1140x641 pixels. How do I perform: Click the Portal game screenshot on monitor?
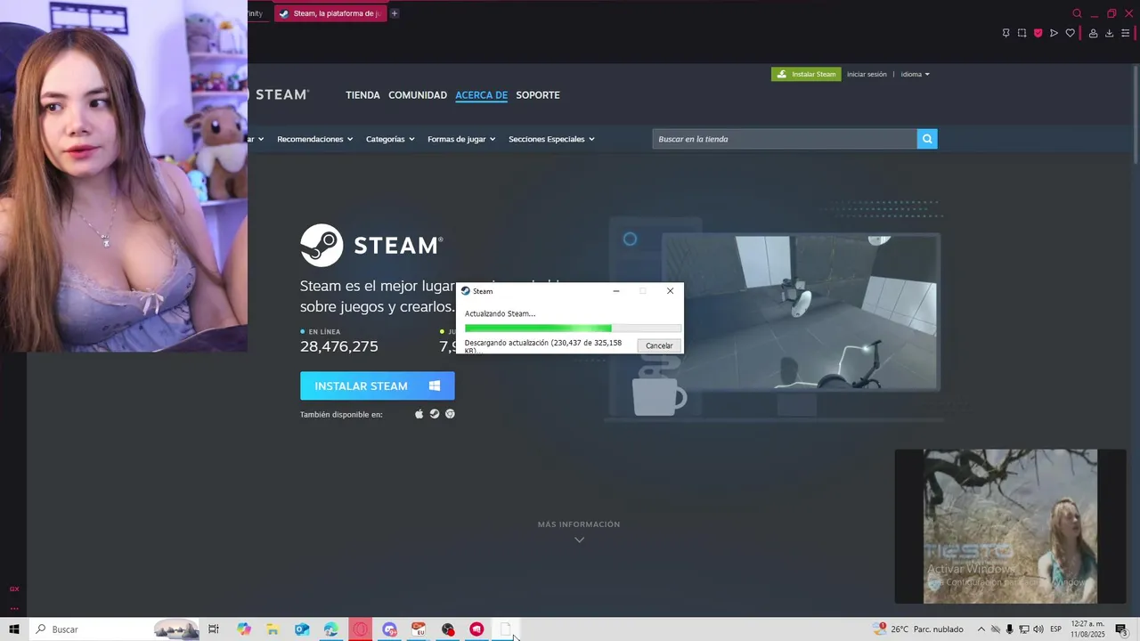(x=800, y=312)
